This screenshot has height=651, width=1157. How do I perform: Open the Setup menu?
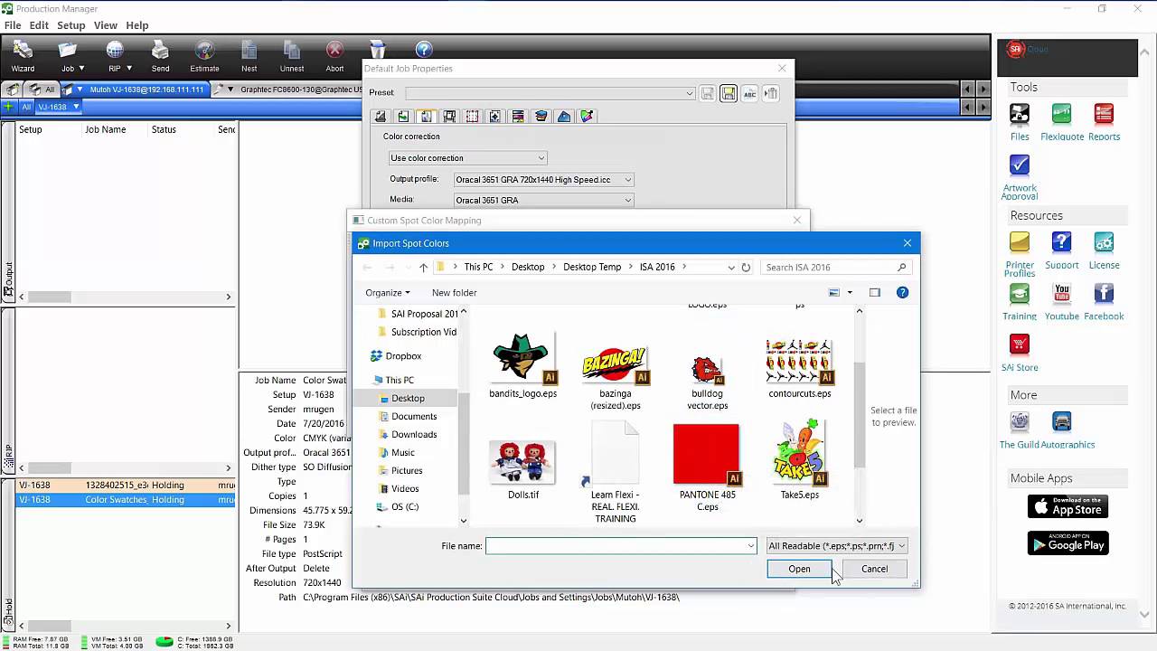click(71, 25)
